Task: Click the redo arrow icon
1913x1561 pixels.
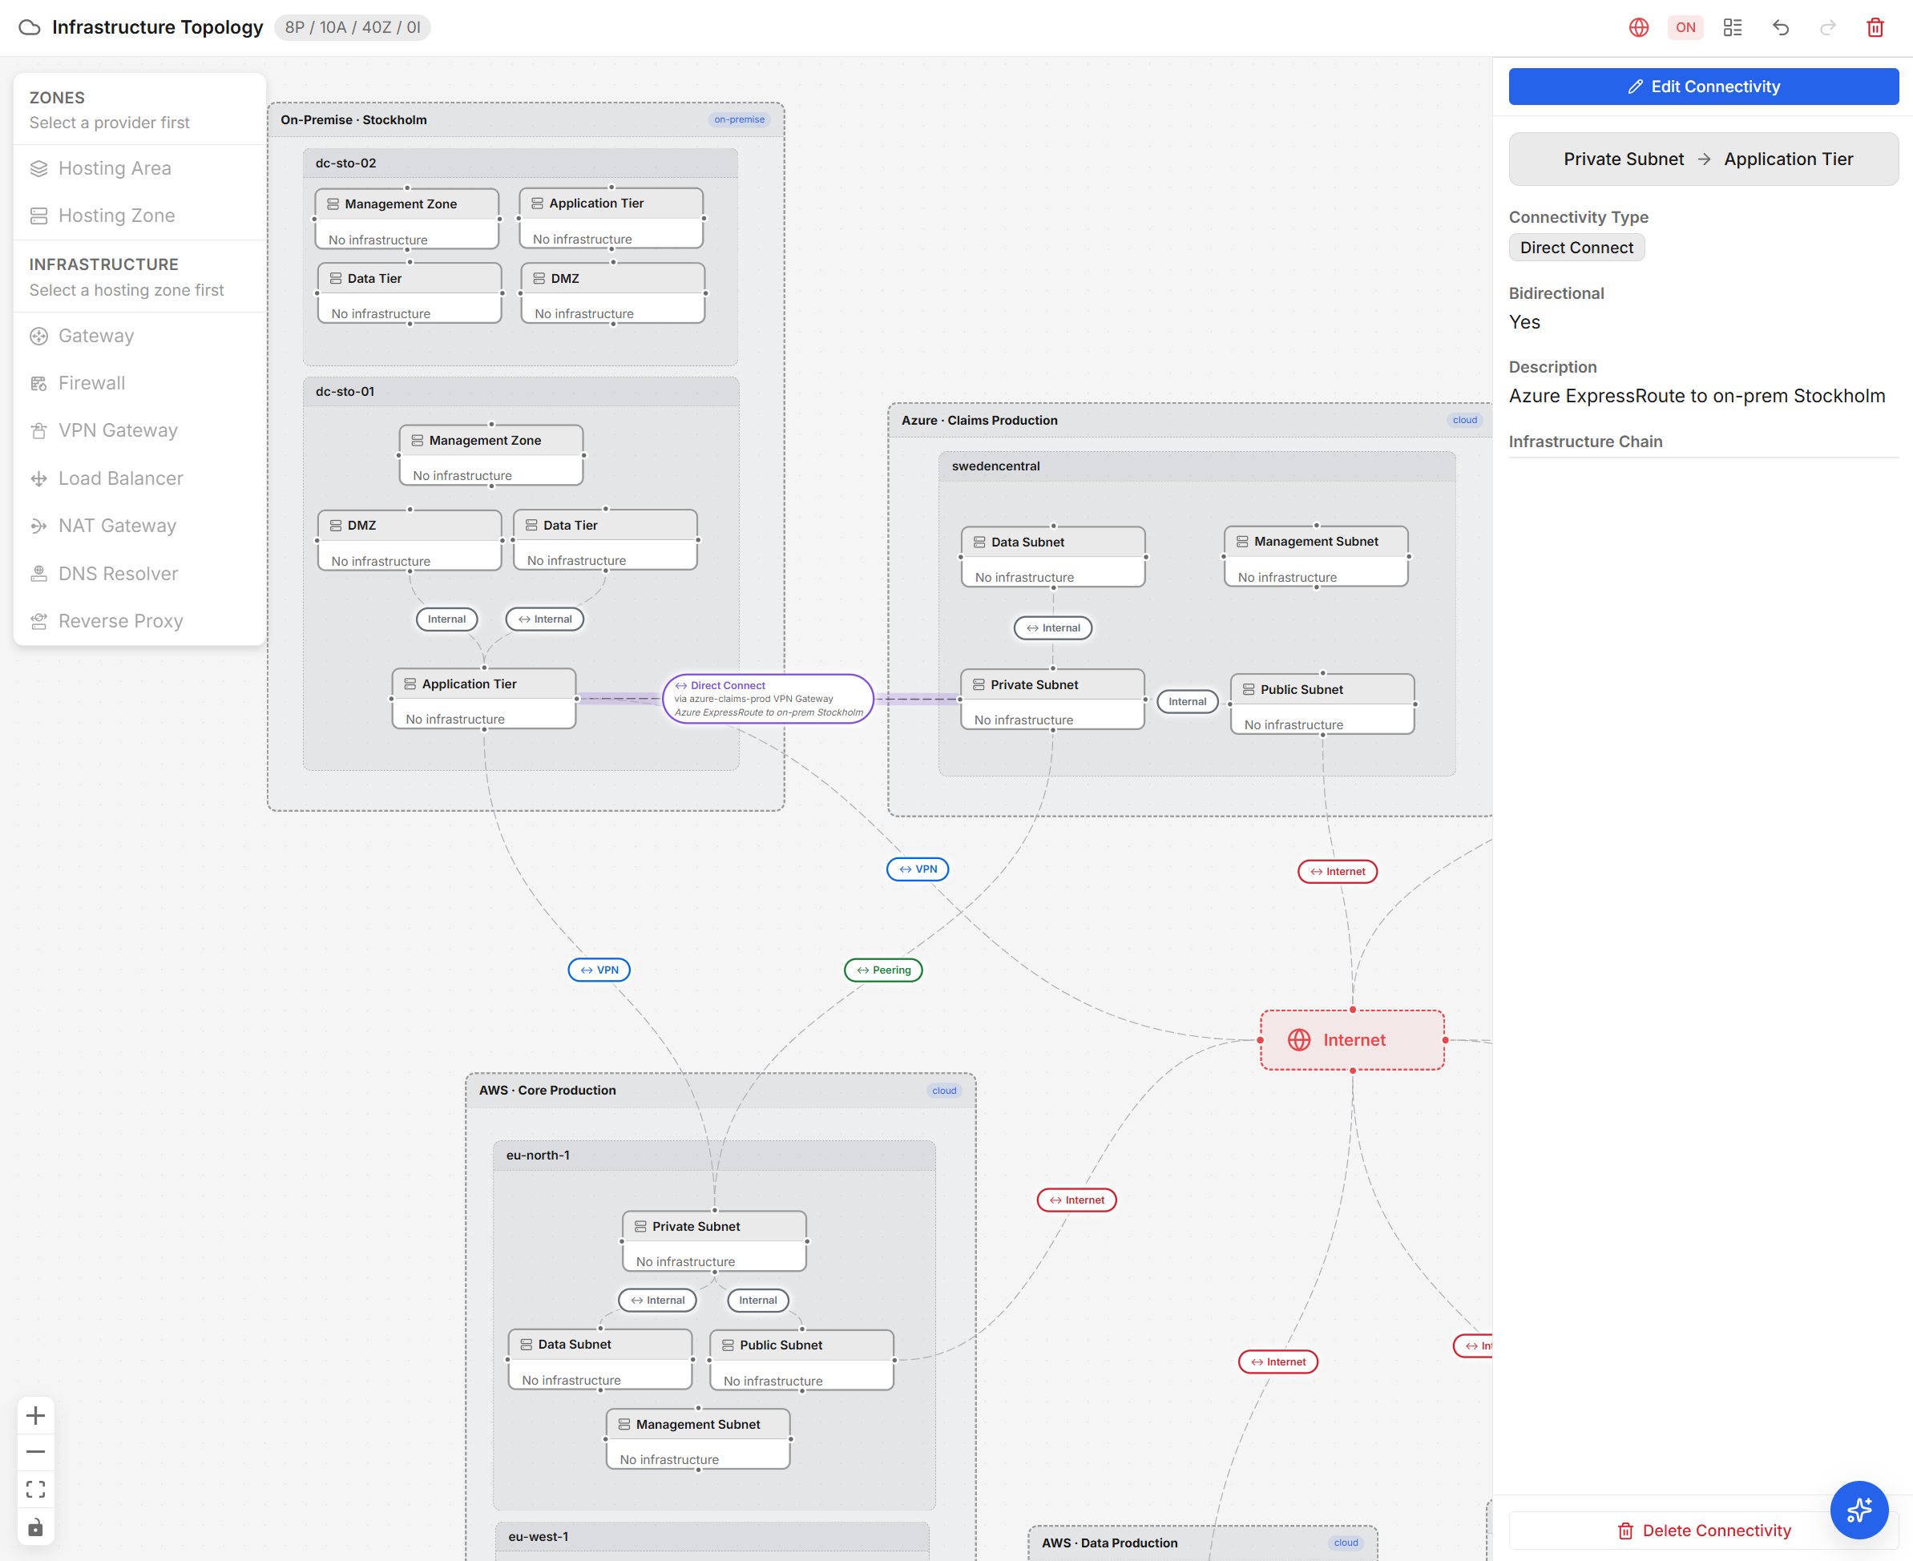Action: tap(1827, 27)
